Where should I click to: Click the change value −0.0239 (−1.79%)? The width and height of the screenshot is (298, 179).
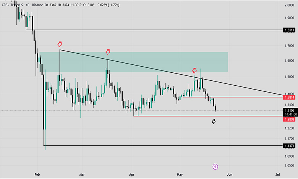(x=108, y=5)
